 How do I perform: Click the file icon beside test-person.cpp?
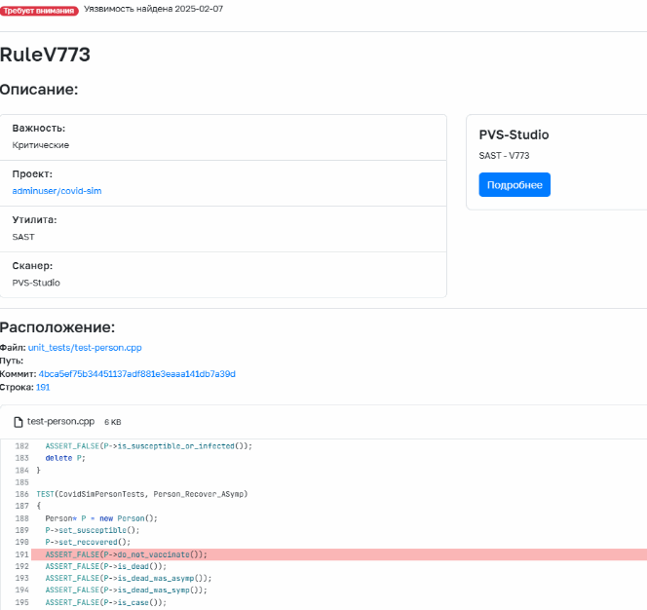tap(19, 422)
